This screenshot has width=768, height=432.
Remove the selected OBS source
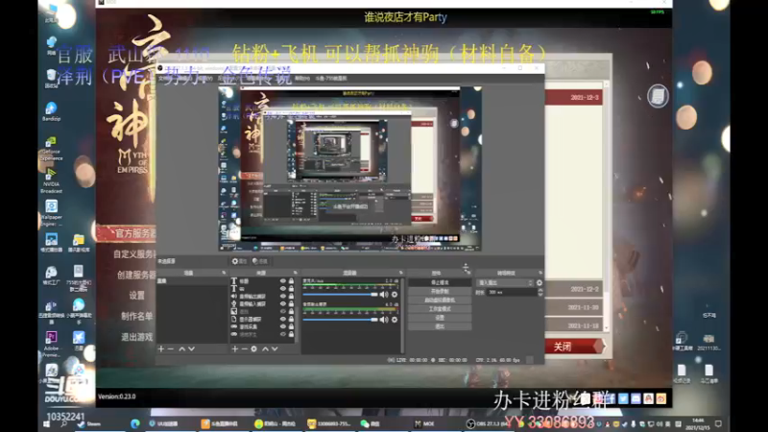tap(244, 348)
